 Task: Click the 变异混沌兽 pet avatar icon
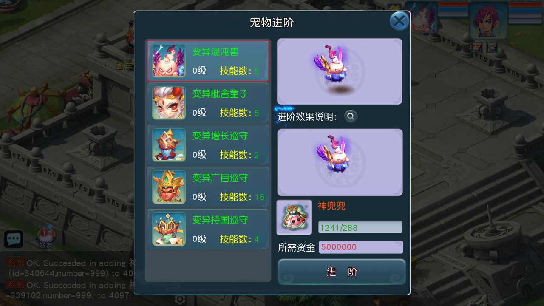(x=169, y=61)
